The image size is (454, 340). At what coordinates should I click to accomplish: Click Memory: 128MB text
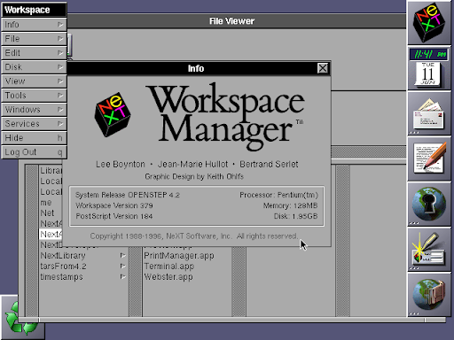(x=290, y=205)
